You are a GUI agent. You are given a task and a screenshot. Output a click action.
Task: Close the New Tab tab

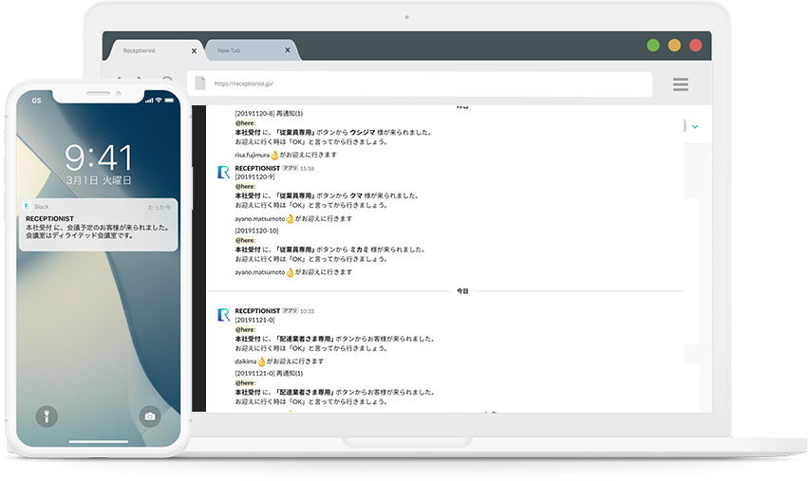pyautogui.click(x=288, y=50)
